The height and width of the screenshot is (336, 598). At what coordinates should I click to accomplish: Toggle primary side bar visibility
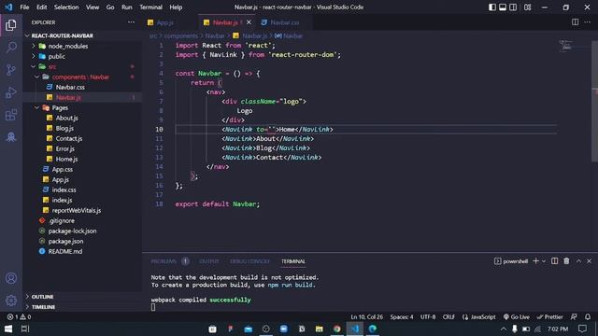coord(492,7)
